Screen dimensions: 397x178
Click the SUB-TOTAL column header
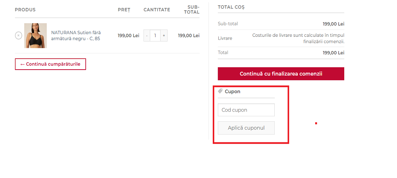(193, 9)
